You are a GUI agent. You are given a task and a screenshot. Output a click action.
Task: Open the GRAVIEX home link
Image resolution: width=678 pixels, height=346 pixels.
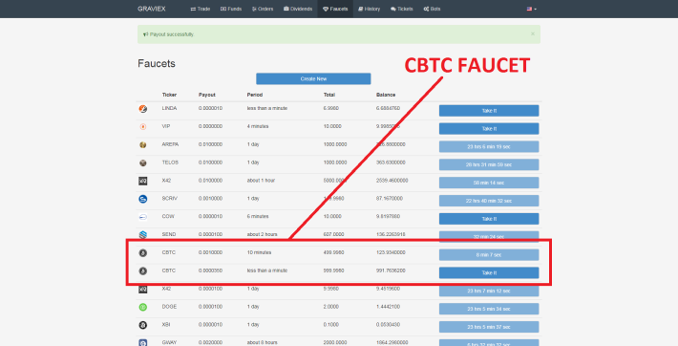[151, 9]
